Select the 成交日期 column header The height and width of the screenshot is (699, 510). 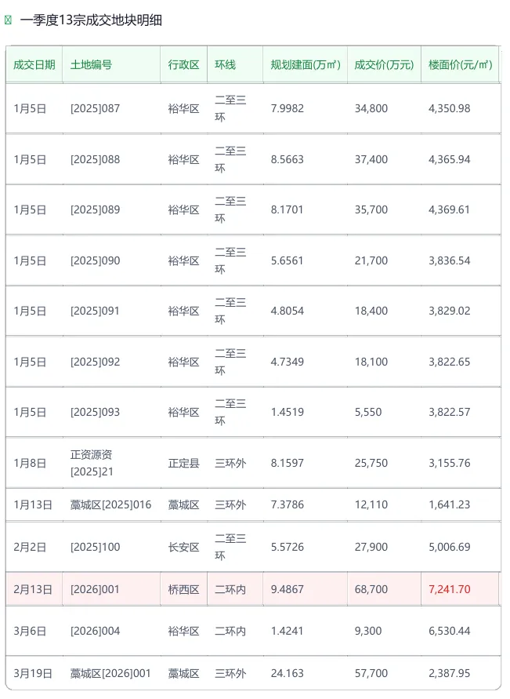click(x=34, y=64)
